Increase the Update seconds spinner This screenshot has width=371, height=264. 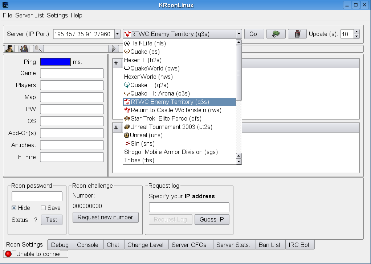[356, 32]
